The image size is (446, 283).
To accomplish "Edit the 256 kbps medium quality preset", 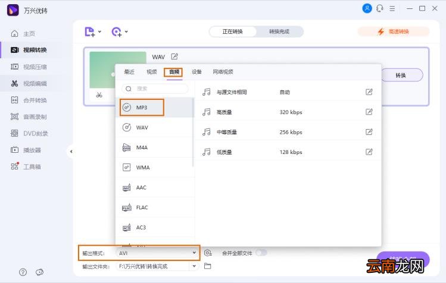I will coord(369,132).
